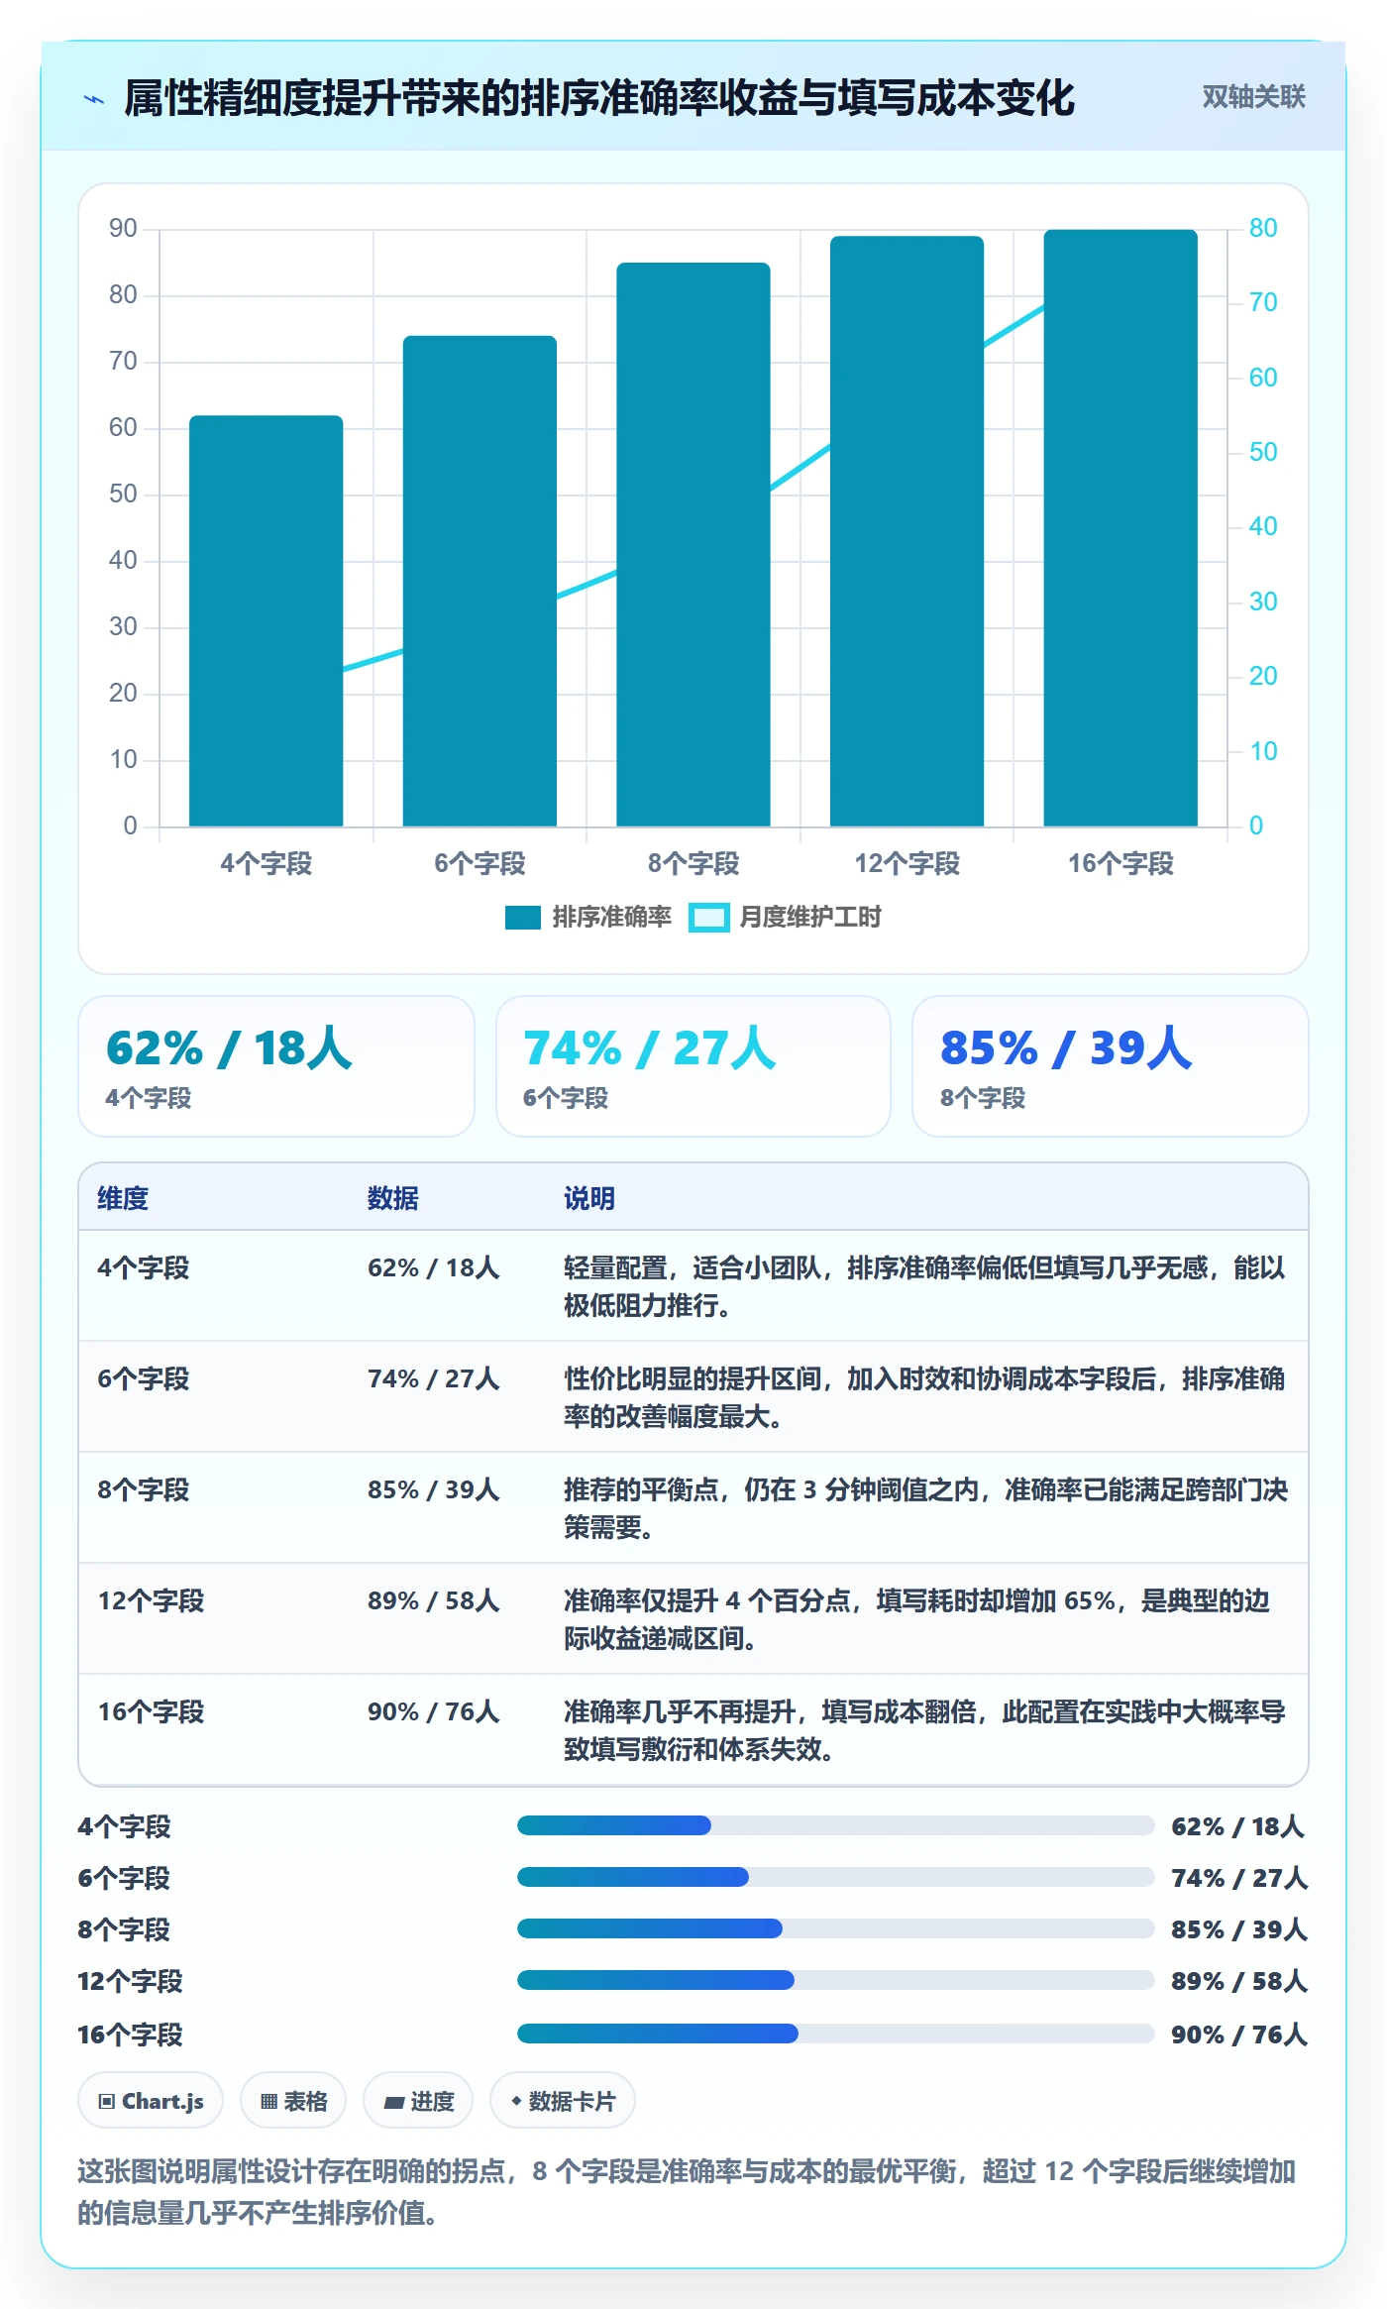Image resolution: width=1387 pixels, height=2309 pixels.
Task: Click the chart bar for 8个字段
Action: point(693,544)
